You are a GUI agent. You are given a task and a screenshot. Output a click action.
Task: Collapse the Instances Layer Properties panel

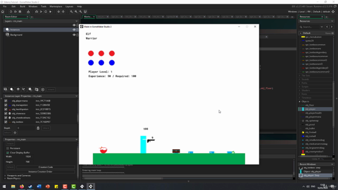coord(76,96)
